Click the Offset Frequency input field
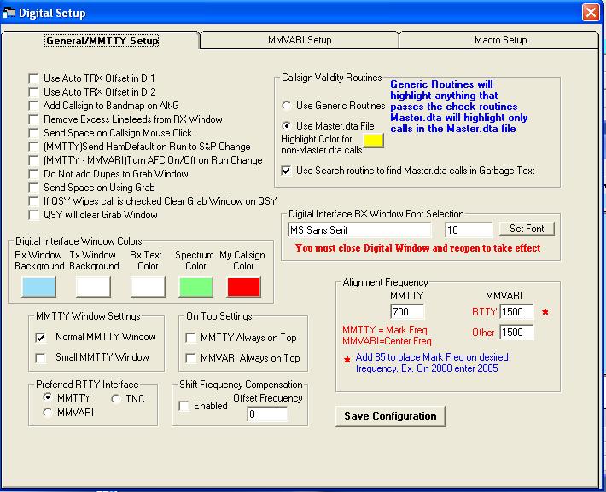 click(x=267, y=414)
